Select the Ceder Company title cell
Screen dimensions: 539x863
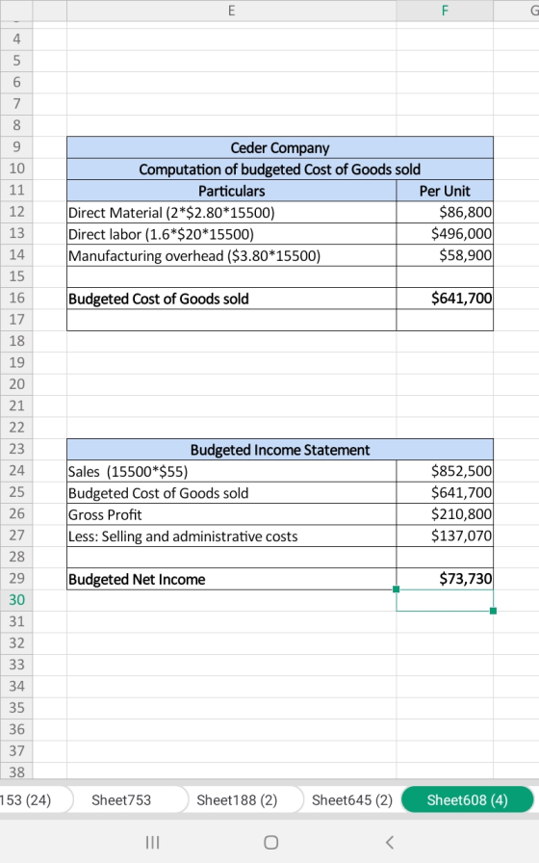pos(280,147)
